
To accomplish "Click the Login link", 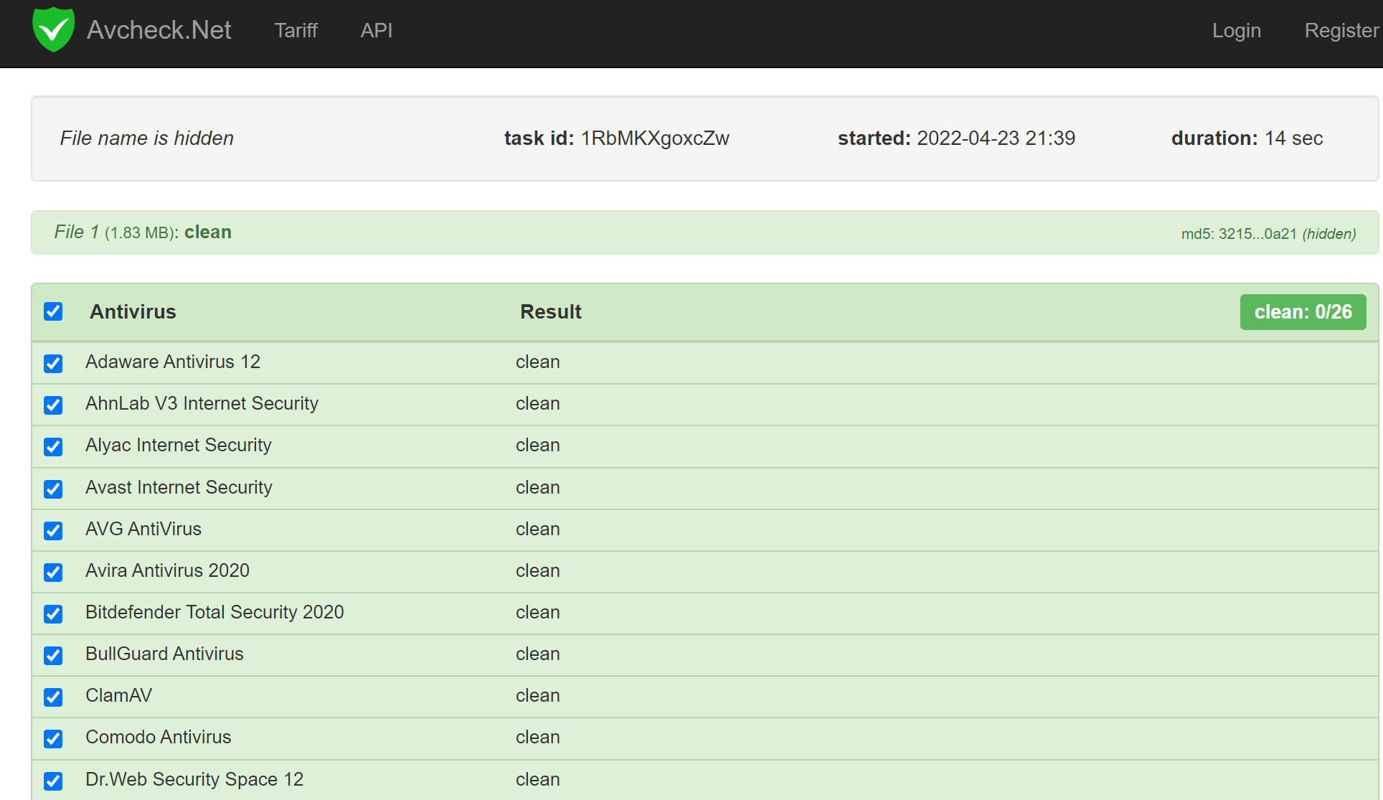I will [x=1236, y=30].
